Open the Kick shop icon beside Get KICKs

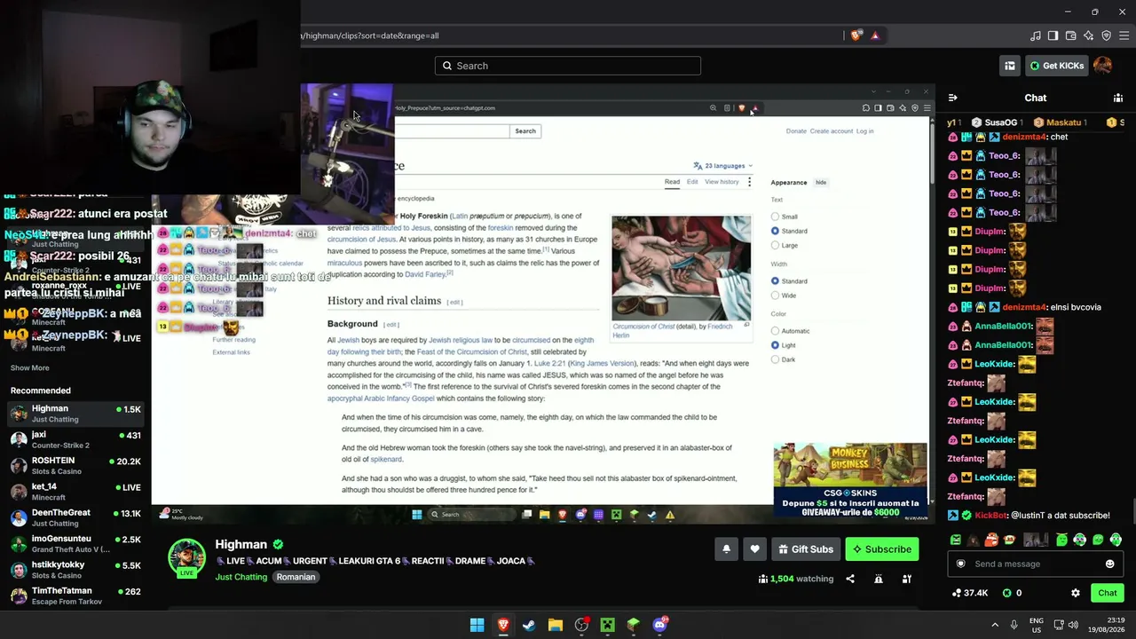(x=1009, y=66)
